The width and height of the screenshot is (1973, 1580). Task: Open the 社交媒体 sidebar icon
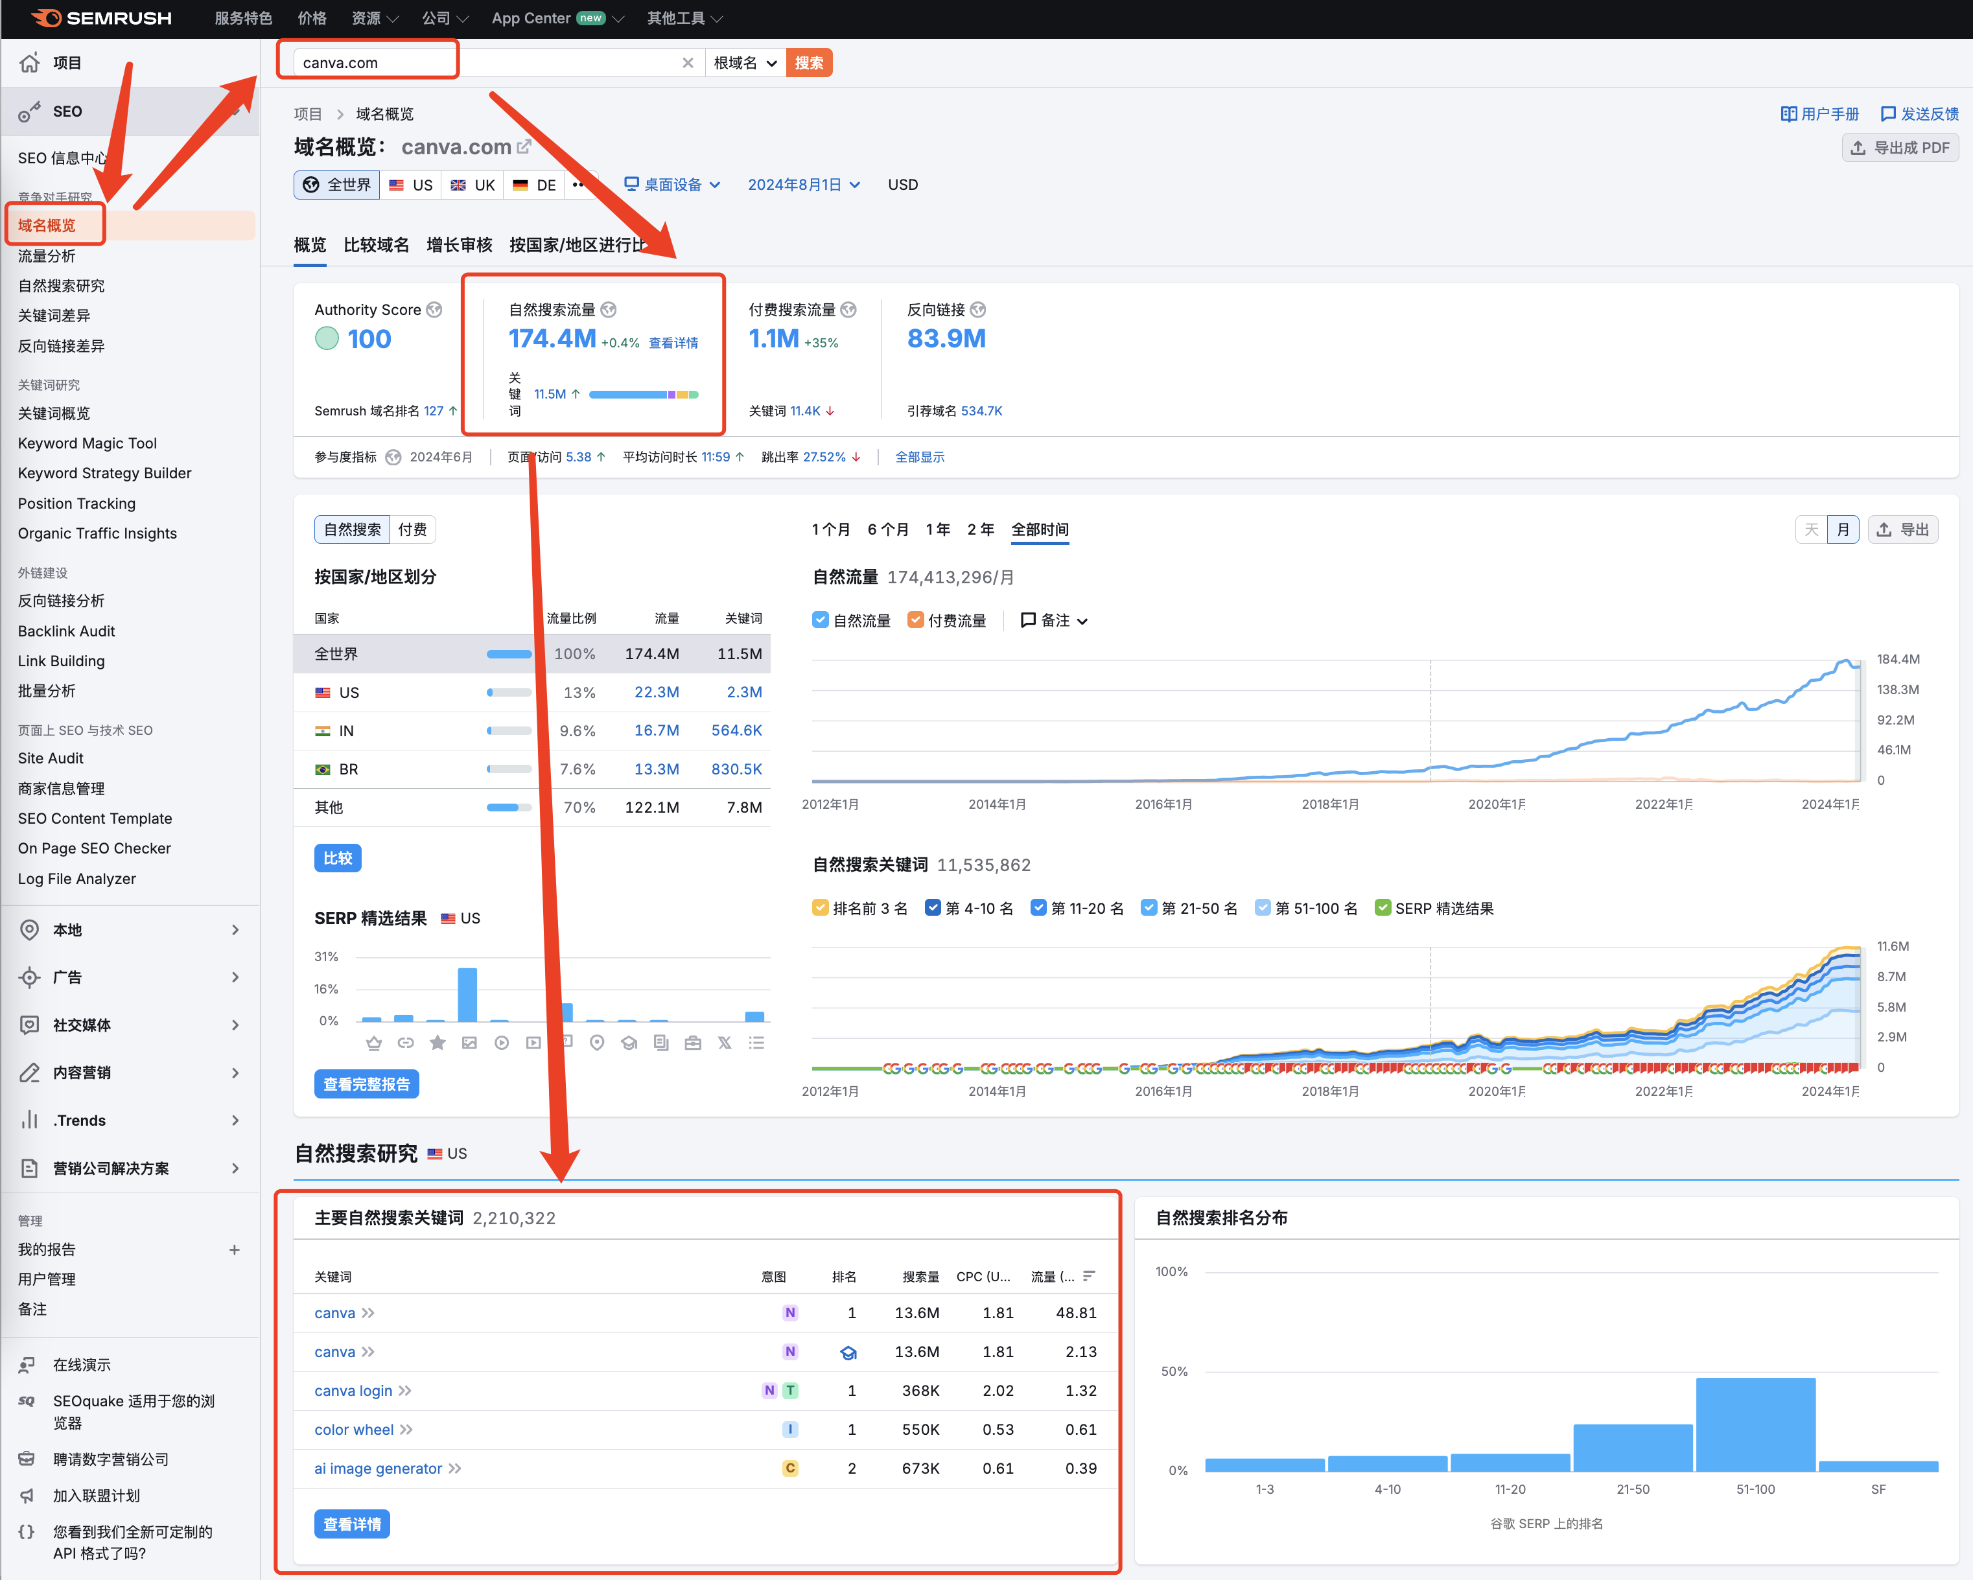[x=29, y=1025]
